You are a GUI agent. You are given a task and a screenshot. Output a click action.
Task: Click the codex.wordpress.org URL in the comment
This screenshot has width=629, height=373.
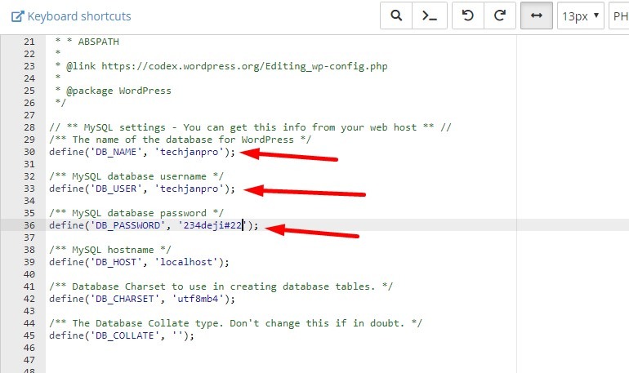tap(182, 66)
